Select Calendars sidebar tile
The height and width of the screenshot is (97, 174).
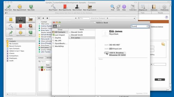pos(11,20)
